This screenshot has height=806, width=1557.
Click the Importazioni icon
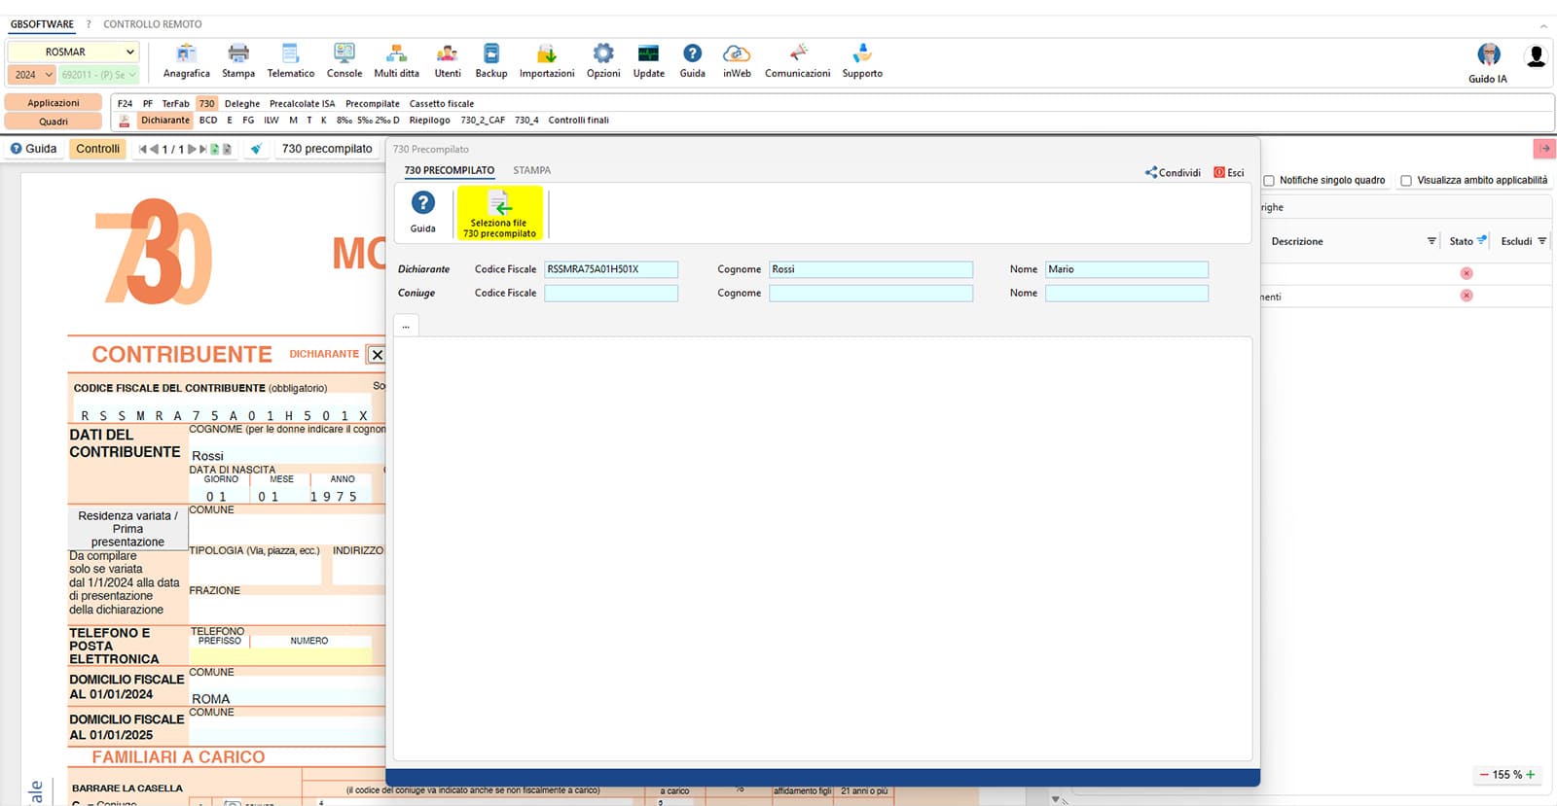click(546, 60)
